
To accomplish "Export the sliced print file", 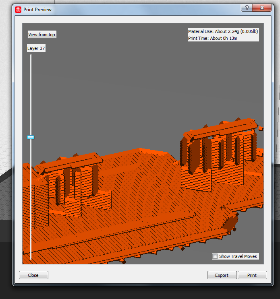I will coord(222,275).
